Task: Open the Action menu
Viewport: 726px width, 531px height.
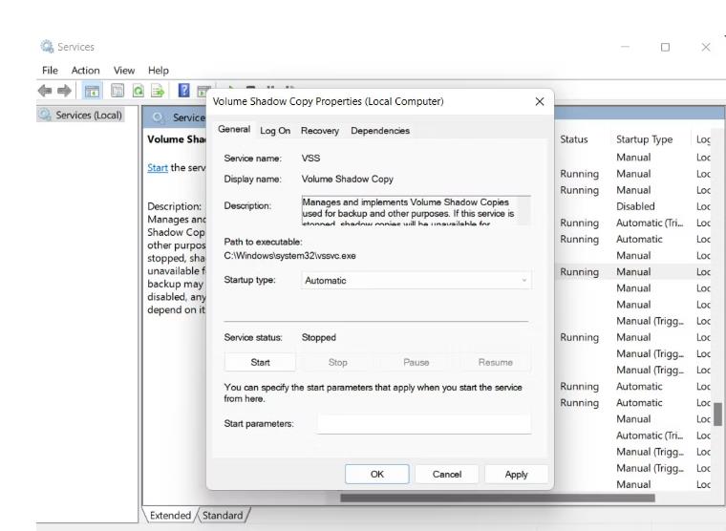Action: coord(86,71)
